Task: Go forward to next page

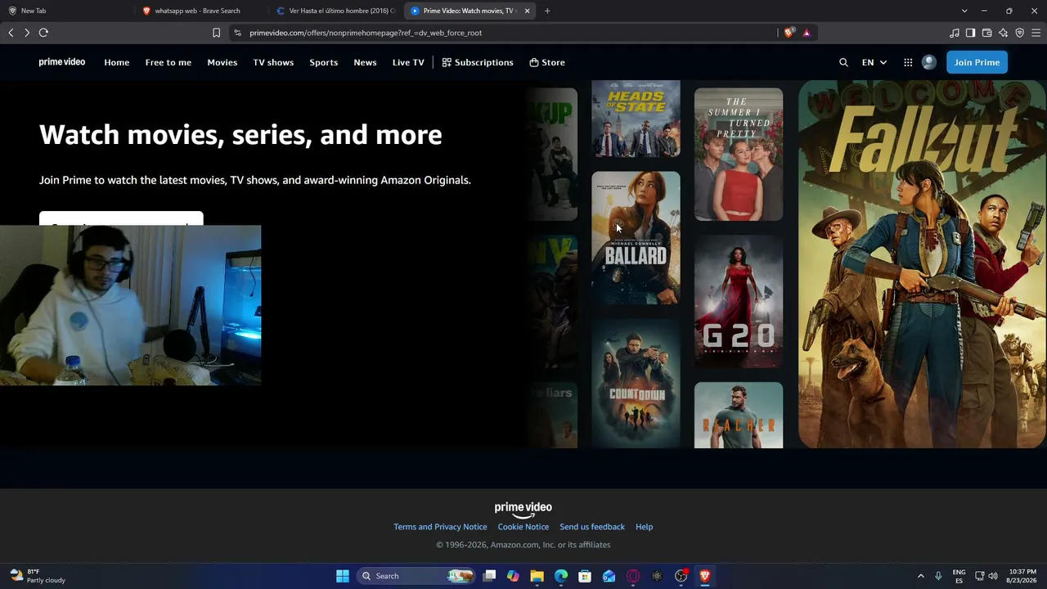Action: [27, 33]
